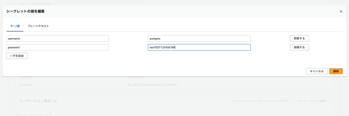Click the シークレットの値を編集 dialog title
This screenshot has height=116, width=349.
click(25, 11)
